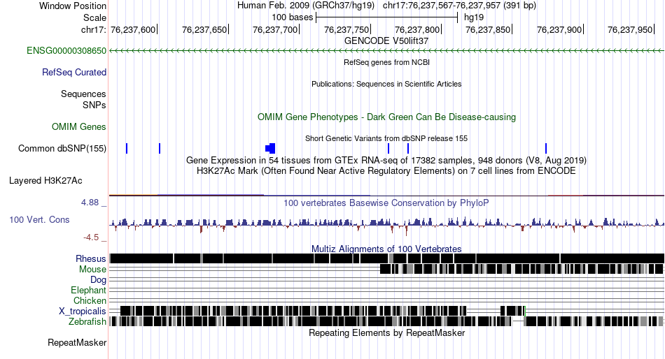Click the Rhesus black alignment bar

387,258
